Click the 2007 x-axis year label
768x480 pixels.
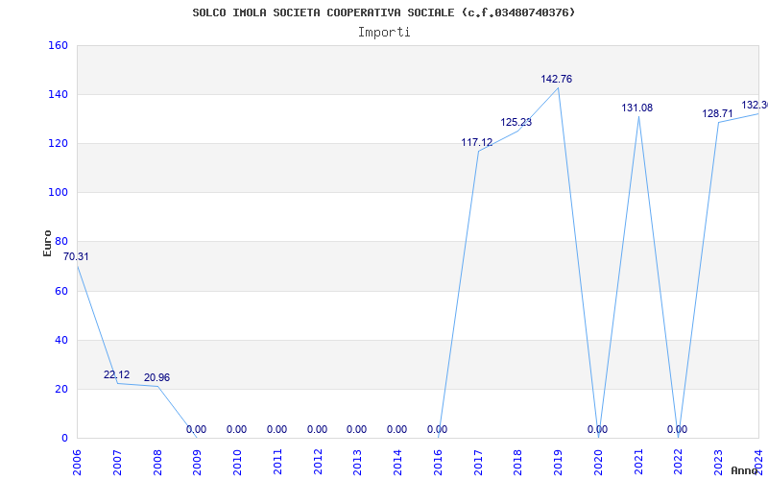click(117, 462)
